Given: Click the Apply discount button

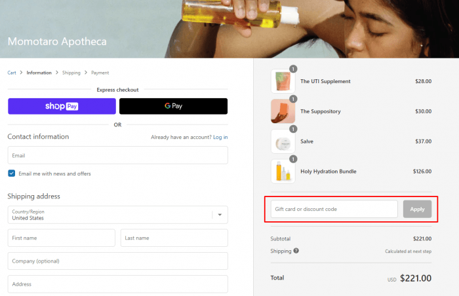Looking at the screenshot, I should point(417,209).
